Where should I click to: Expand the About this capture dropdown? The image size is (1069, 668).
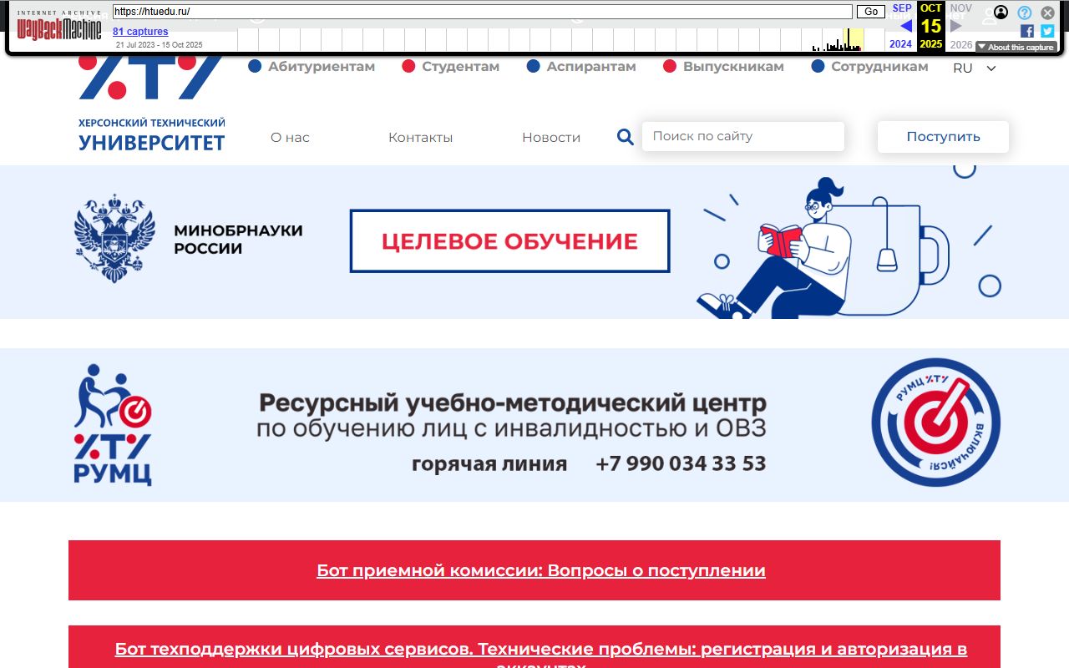[1016, 48]
